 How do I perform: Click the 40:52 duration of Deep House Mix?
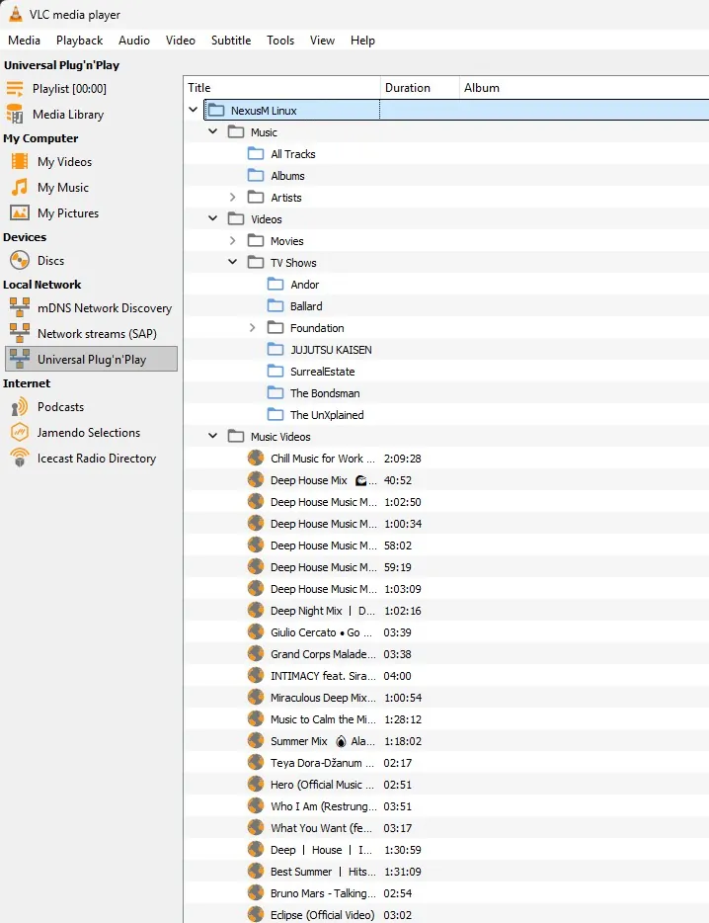pyautogui.click(x=398, y=480)
